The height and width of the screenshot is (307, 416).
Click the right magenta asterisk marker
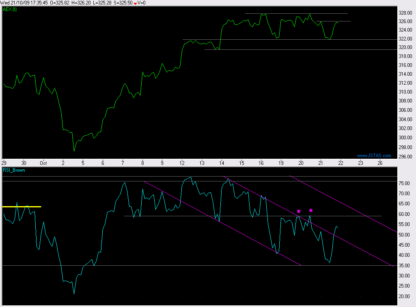click(311, 211)
